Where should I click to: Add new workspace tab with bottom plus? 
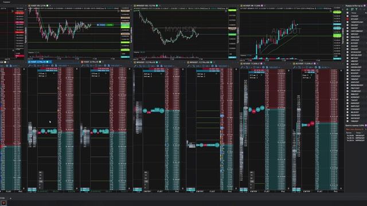click(x=10, y=199)
